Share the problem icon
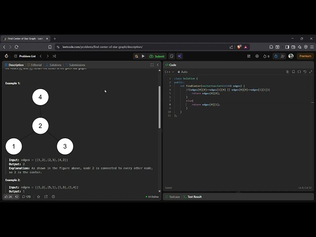Viewport: 316px width, 237px height. (46, 197)
